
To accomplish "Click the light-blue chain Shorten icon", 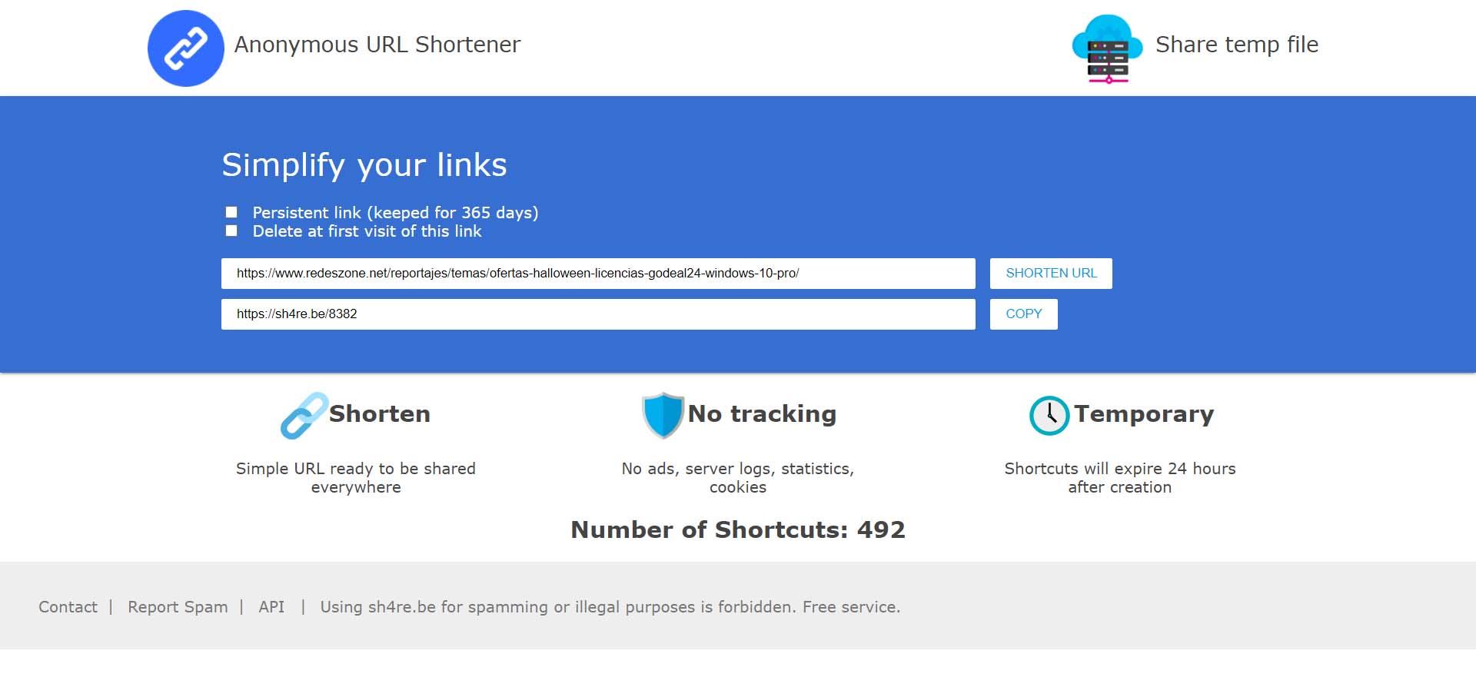I will pos(304,416).
